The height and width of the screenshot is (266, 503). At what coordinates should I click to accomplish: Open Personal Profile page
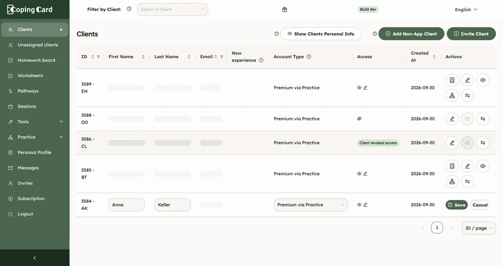[x=35, y=152]
